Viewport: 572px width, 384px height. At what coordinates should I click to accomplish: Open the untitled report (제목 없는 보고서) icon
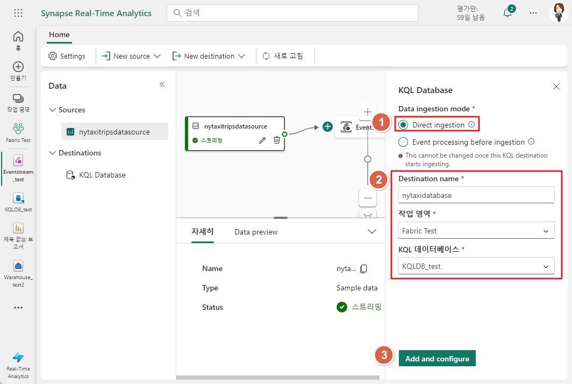tap(18, 236)
